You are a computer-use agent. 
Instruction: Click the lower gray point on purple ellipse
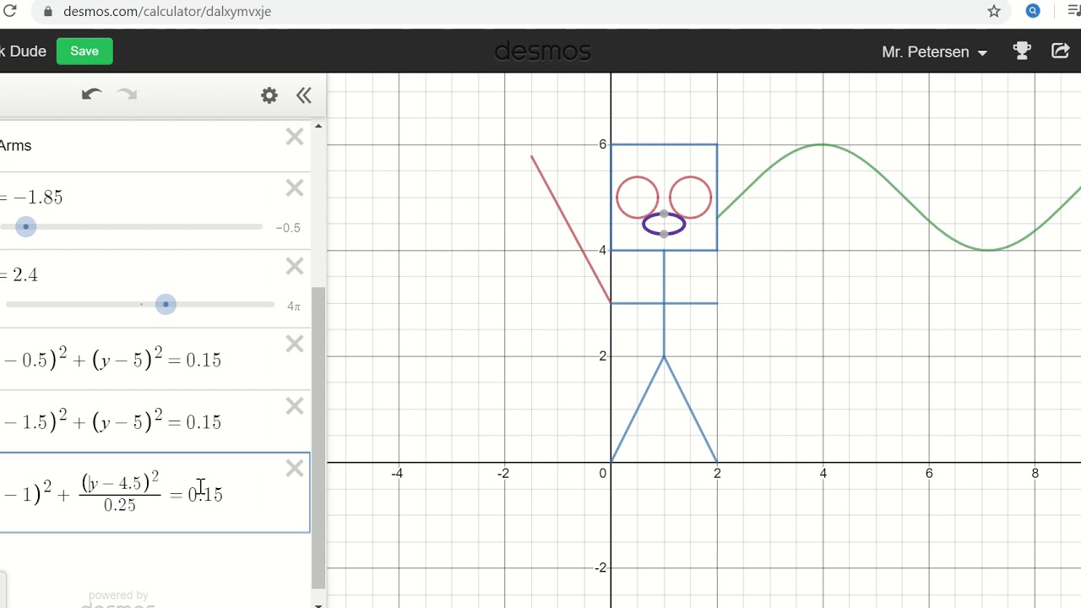tap(664, 234)
